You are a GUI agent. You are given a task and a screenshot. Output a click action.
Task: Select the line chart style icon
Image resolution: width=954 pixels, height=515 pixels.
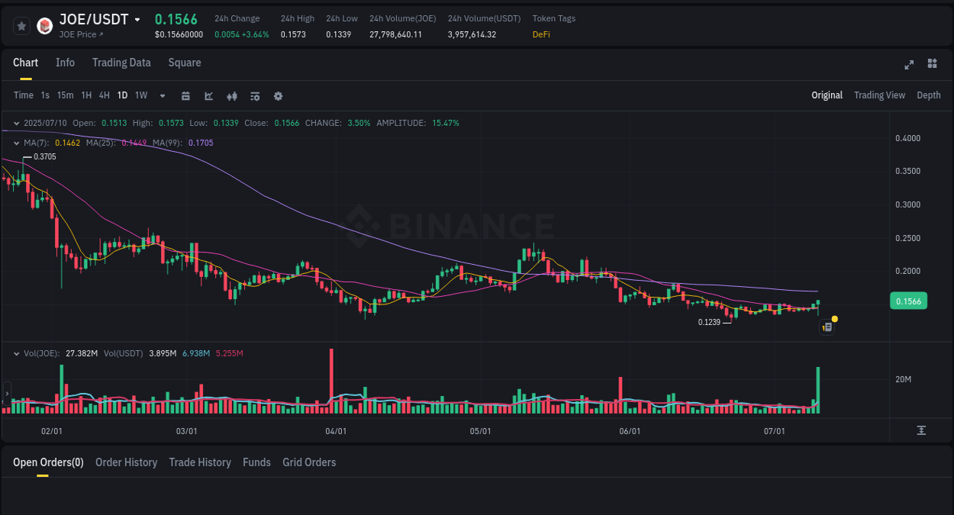pyautogui.click(x=208, y=95)
